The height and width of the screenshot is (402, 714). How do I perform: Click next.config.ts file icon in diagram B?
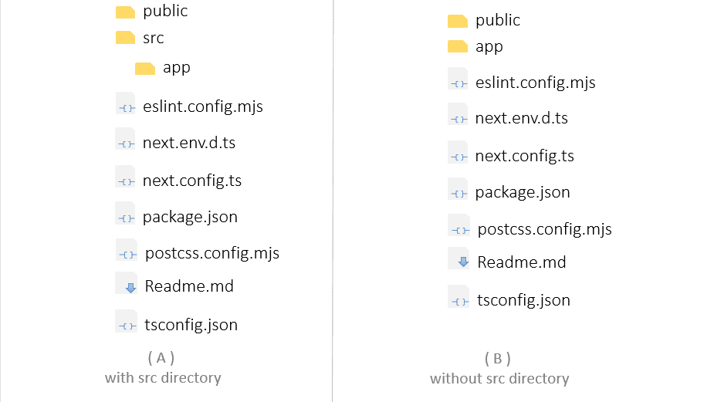tap(458, 152)
